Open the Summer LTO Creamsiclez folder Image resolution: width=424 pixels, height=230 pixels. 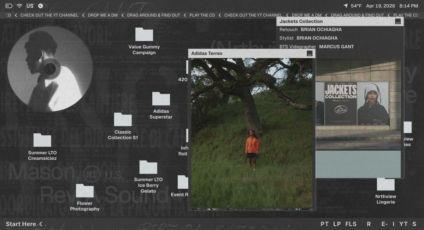point(42,147)
